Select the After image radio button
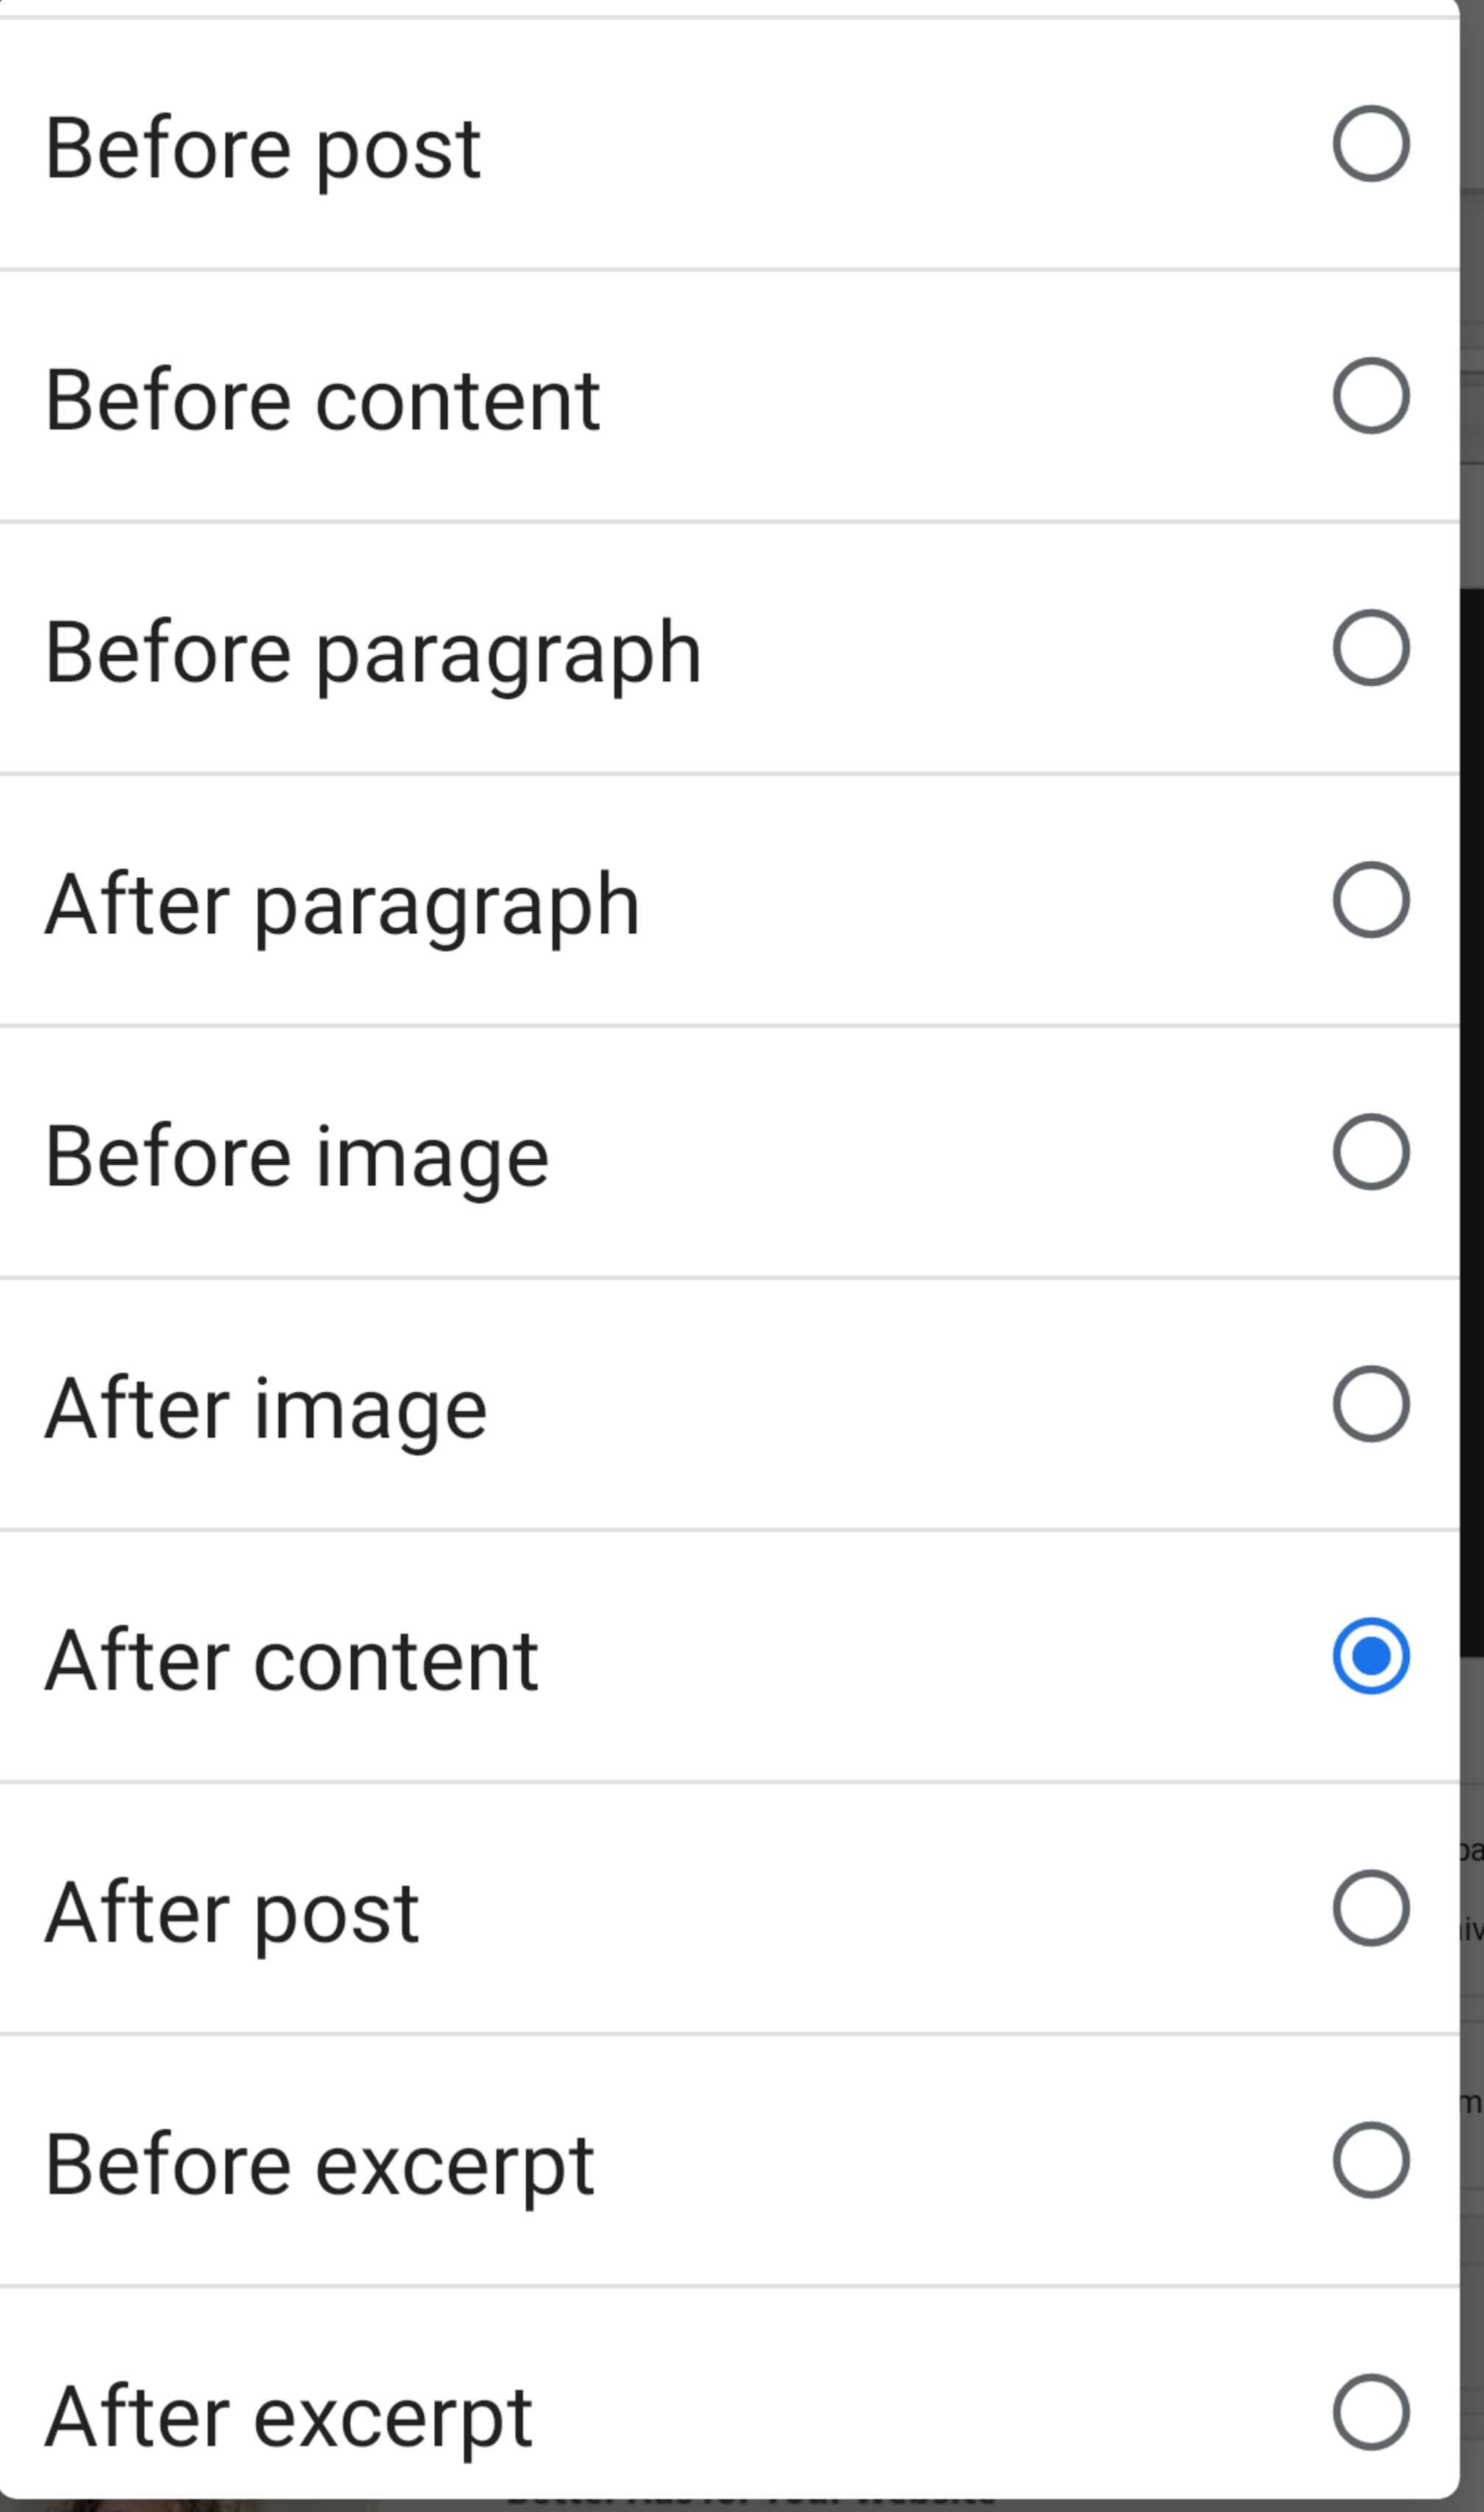The width and height of the screenshot is (1484, 2512). coord(1371,1404)
